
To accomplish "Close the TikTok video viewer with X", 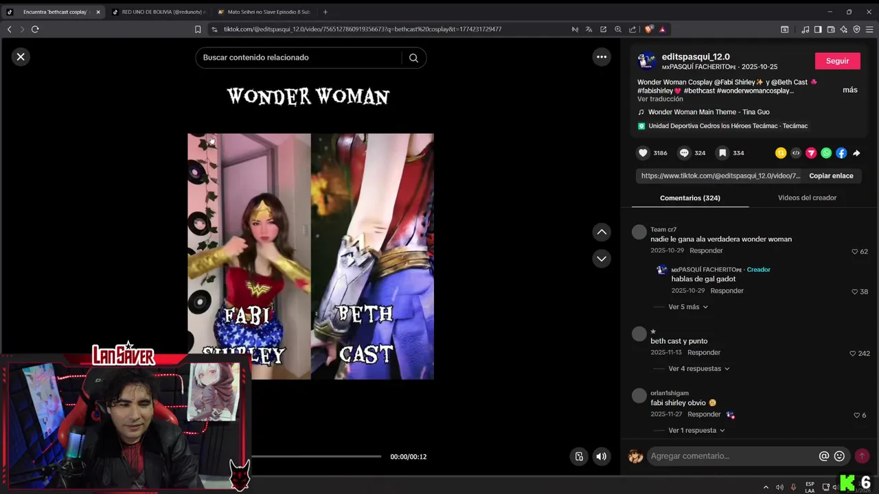I will [x=21, y=57].
